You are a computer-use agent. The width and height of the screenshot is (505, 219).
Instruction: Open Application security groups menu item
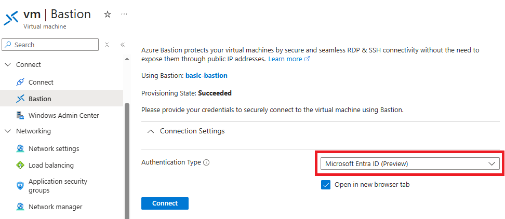click(x=58, y=186)
